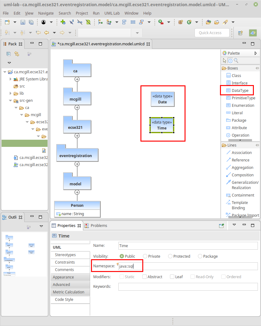Open the Project menu

(82, 13)
